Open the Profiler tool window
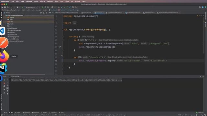207x116 pixels. coord(44,113)
